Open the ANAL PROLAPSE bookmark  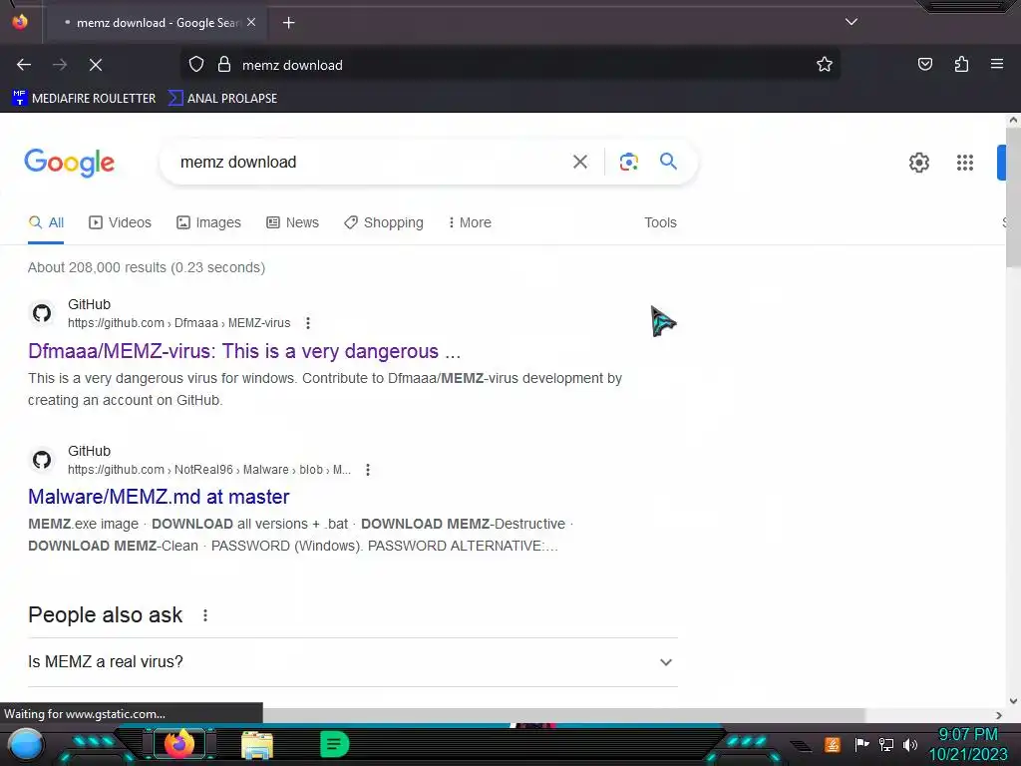(x=222, y=99)
